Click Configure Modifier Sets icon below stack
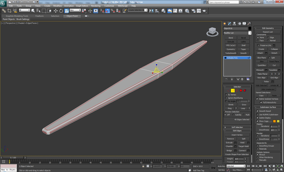Viewport: 284px width, 172px height. coord(248,79)
